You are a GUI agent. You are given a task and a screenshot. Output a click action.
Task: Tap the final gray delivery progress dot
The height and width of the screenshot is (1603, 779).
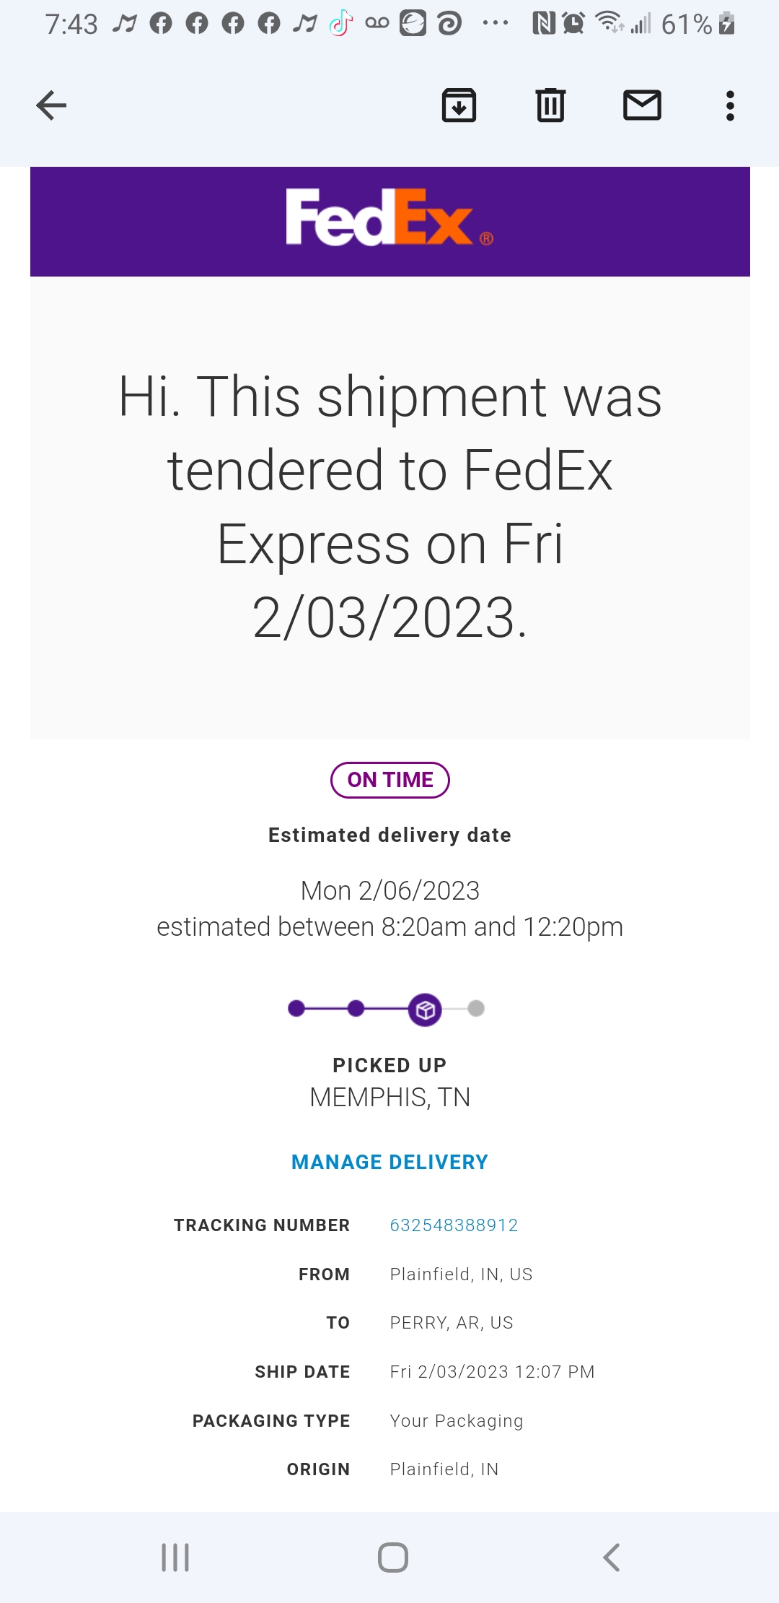(476, 1009)
